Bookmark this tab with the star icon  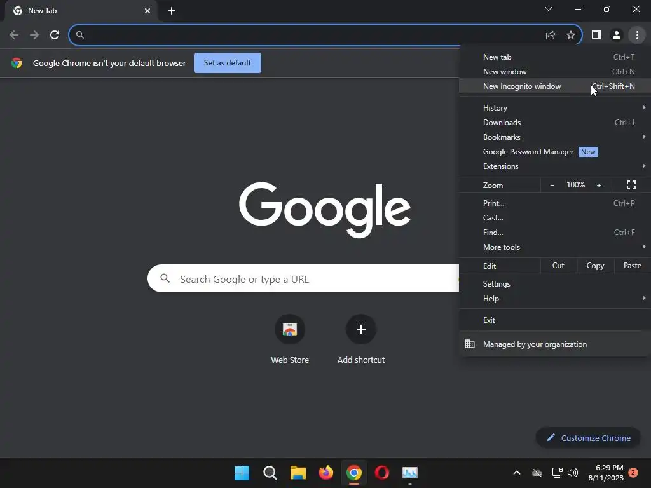[x=571, y=36]
